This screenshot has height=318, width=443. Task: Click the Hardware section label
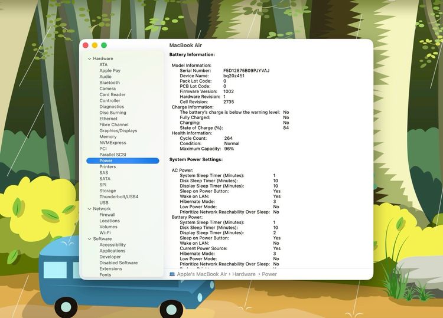103,58
